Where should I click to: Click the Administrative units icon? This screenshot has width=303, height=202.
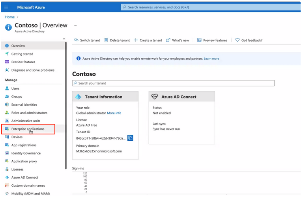(7, 121)
